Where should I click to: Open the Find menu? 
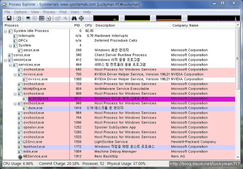[63, 12]
